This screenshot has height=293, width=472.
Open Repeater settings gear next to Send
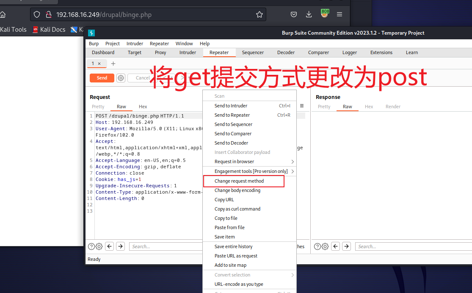pyautogui.click(x=121, y=78)
